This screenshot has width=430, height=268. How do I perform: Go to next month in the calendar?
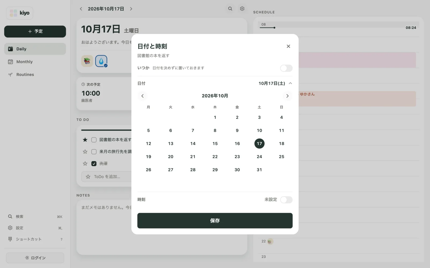287,96
